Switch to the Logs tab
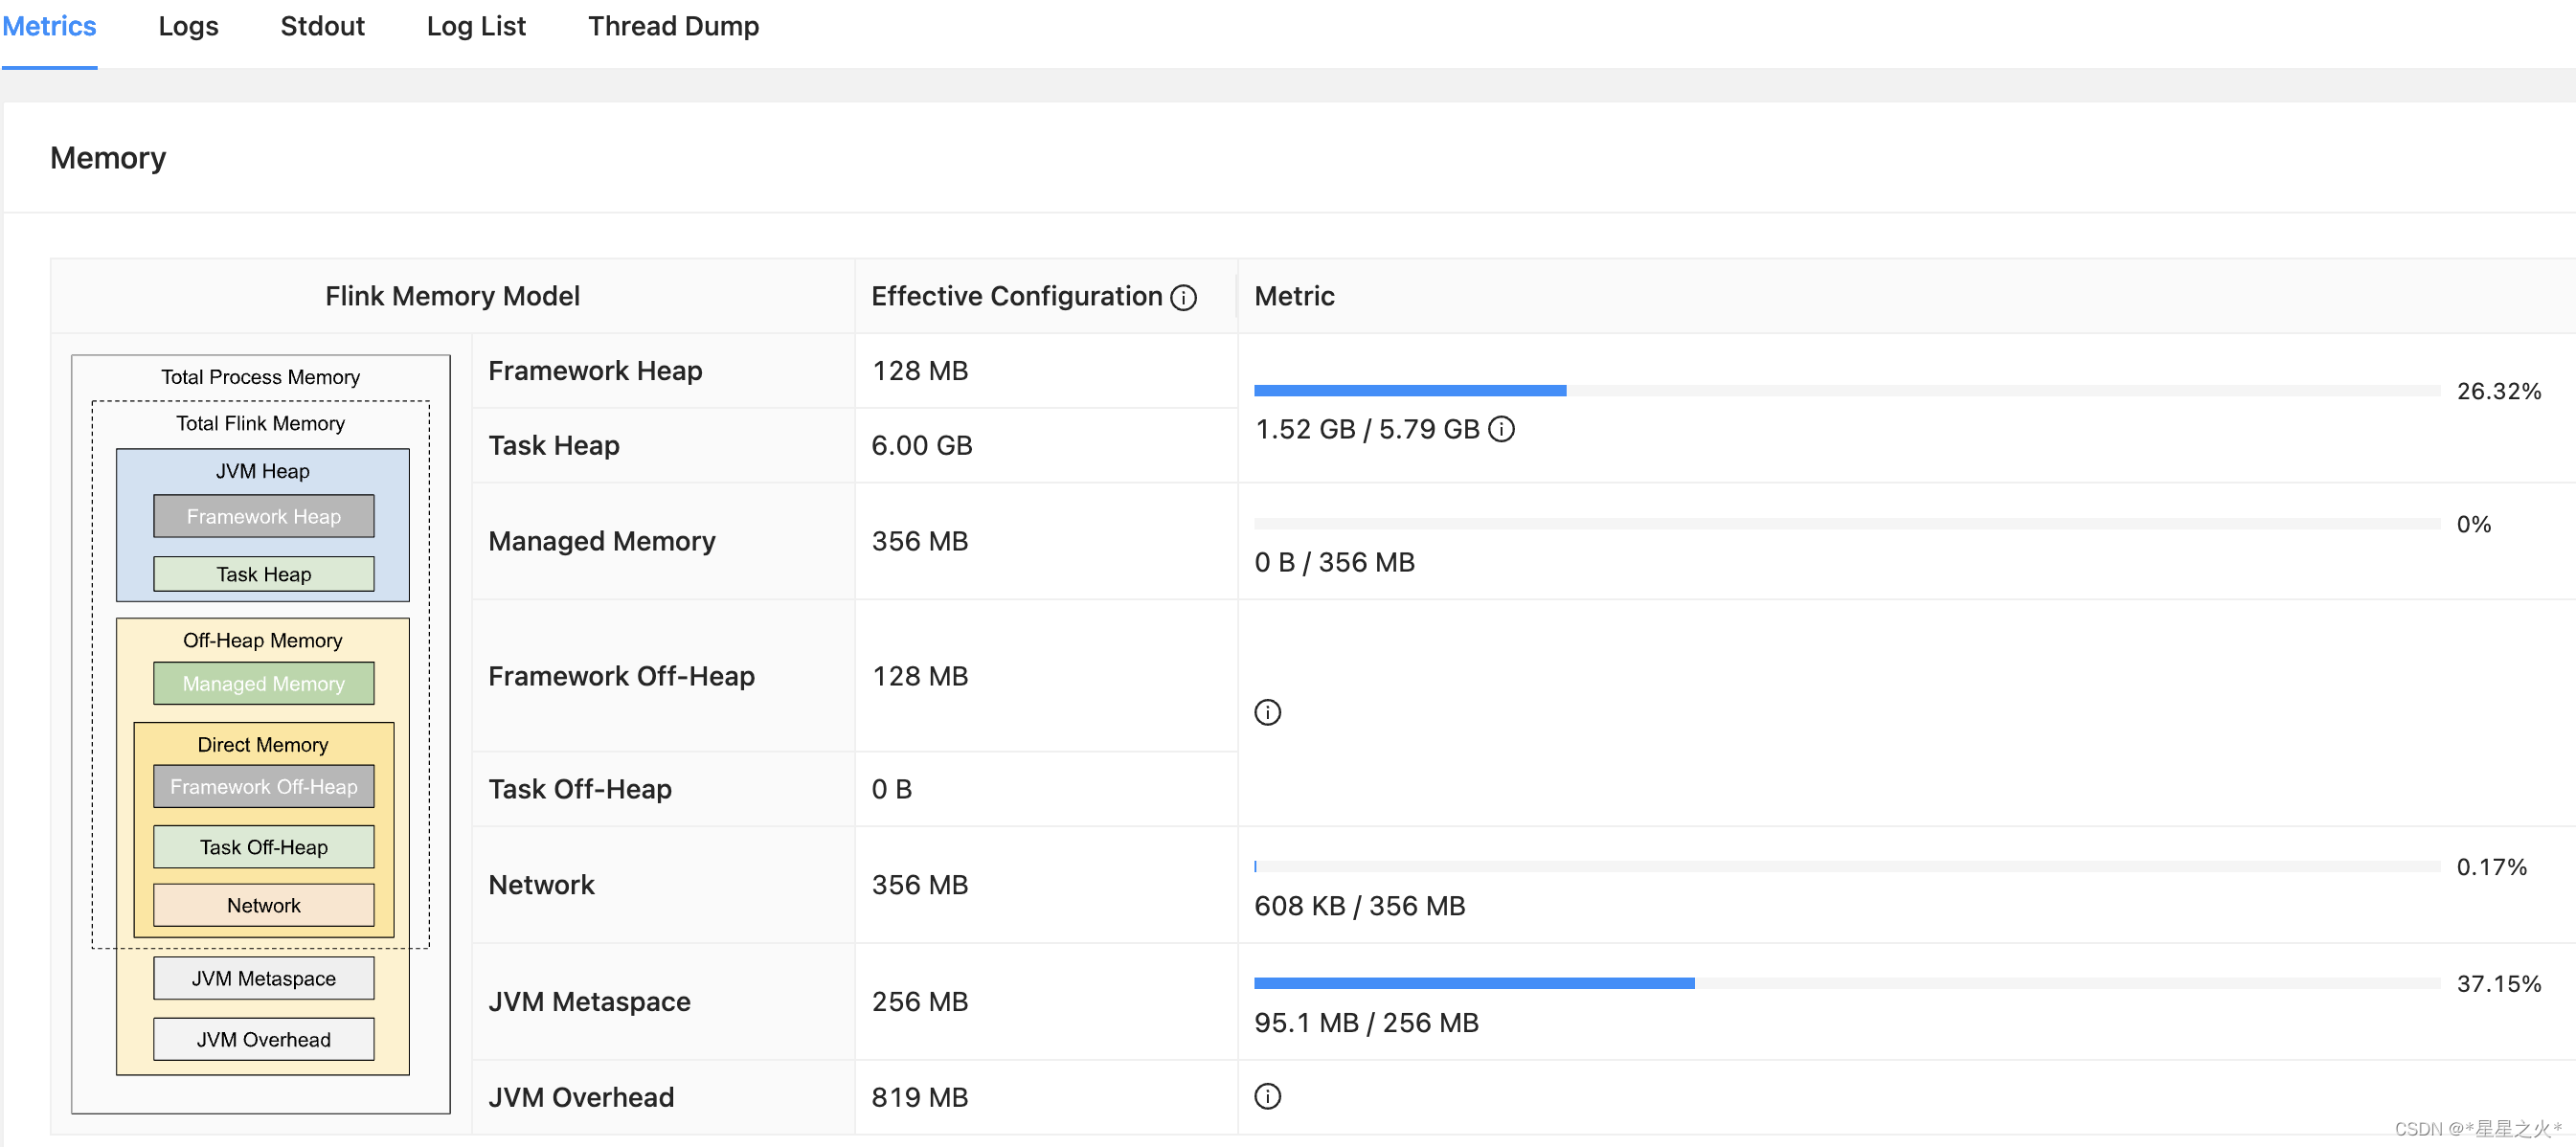The height and width of the screenshot is (1147, 2576). (x=188, y=26)
